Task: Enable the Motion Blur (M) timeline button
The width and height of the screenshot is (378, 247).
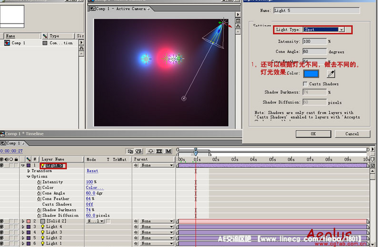Action: pos(168,151)
